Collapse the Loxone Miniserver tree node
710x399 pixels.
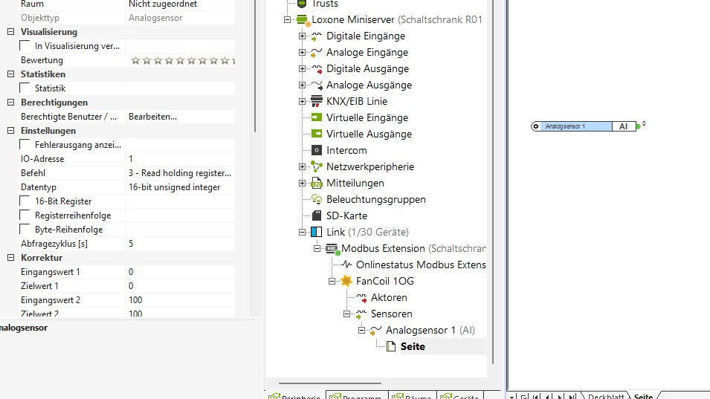(x=287, y=20)
